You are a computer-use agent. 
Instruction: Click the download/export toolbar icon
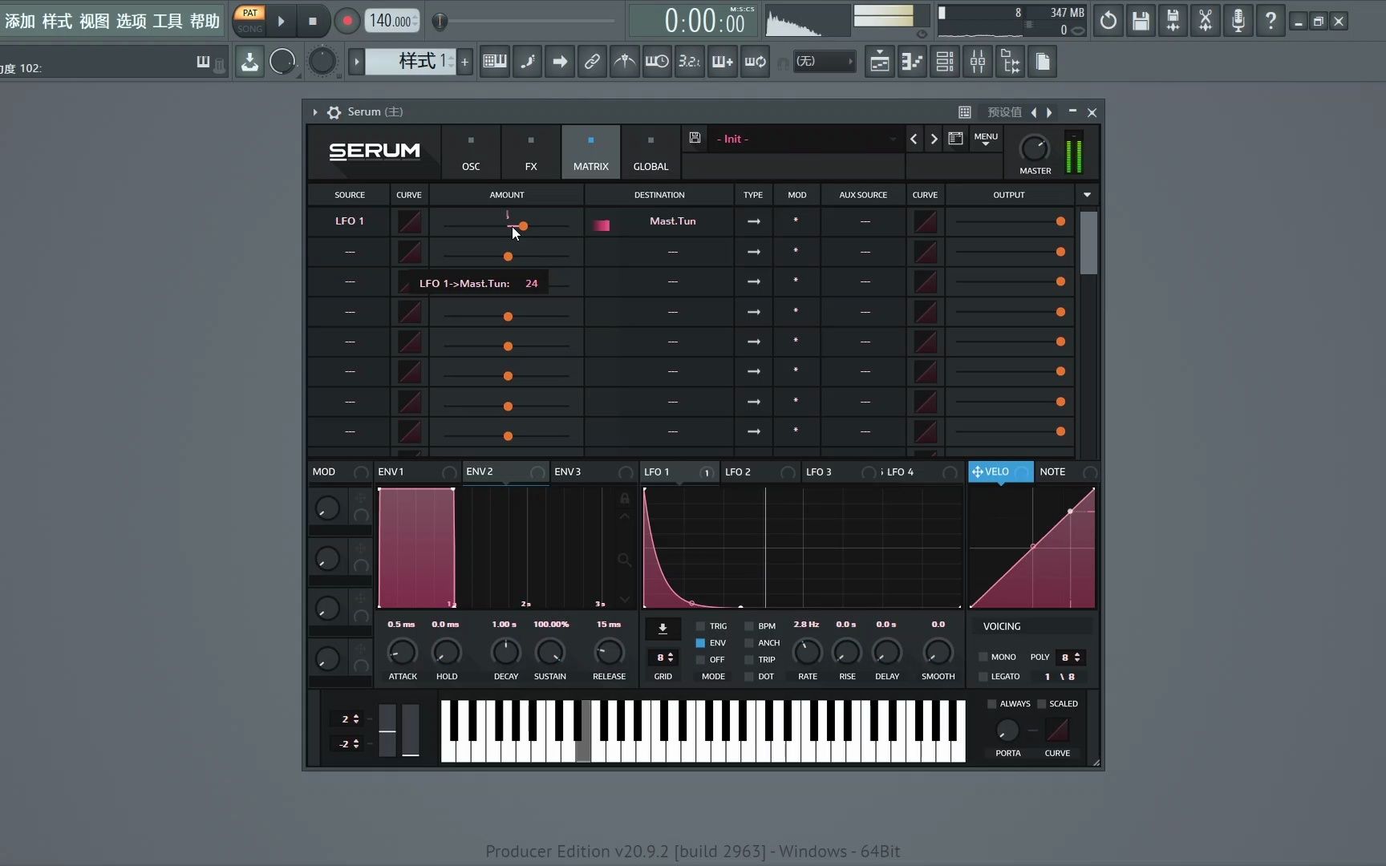tap(249, 62)
